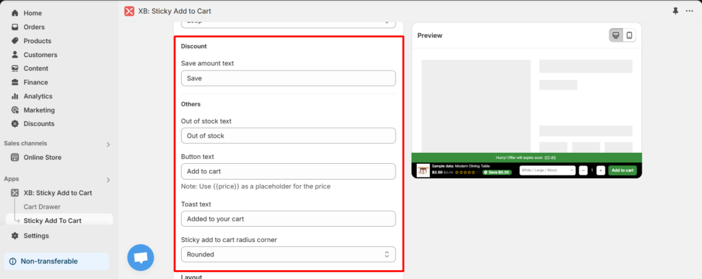
Task: Expand the Apps section chevron
Action: 108,180
